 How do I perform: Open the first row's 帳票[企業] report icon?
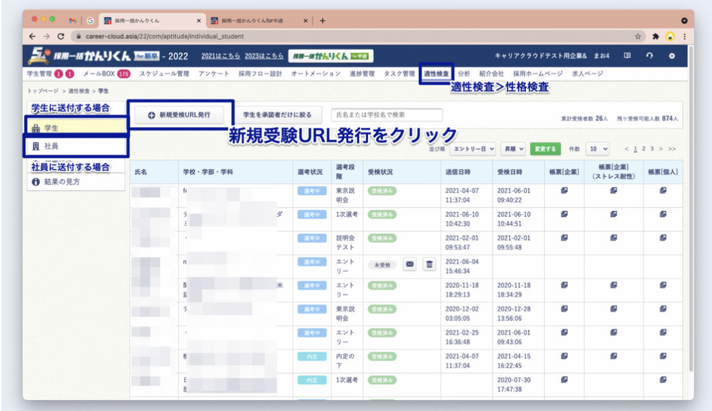(x=564, y=191)
